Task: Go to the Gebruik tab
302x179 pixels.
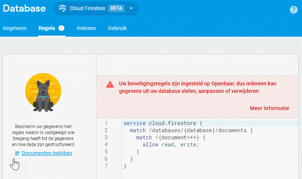Action: click(117, 28)
